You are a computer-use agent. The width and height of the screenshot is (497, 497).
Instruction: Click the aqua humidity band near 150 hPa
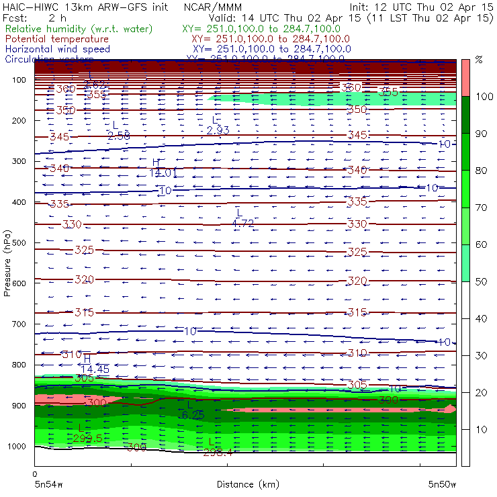click(333, 99)
